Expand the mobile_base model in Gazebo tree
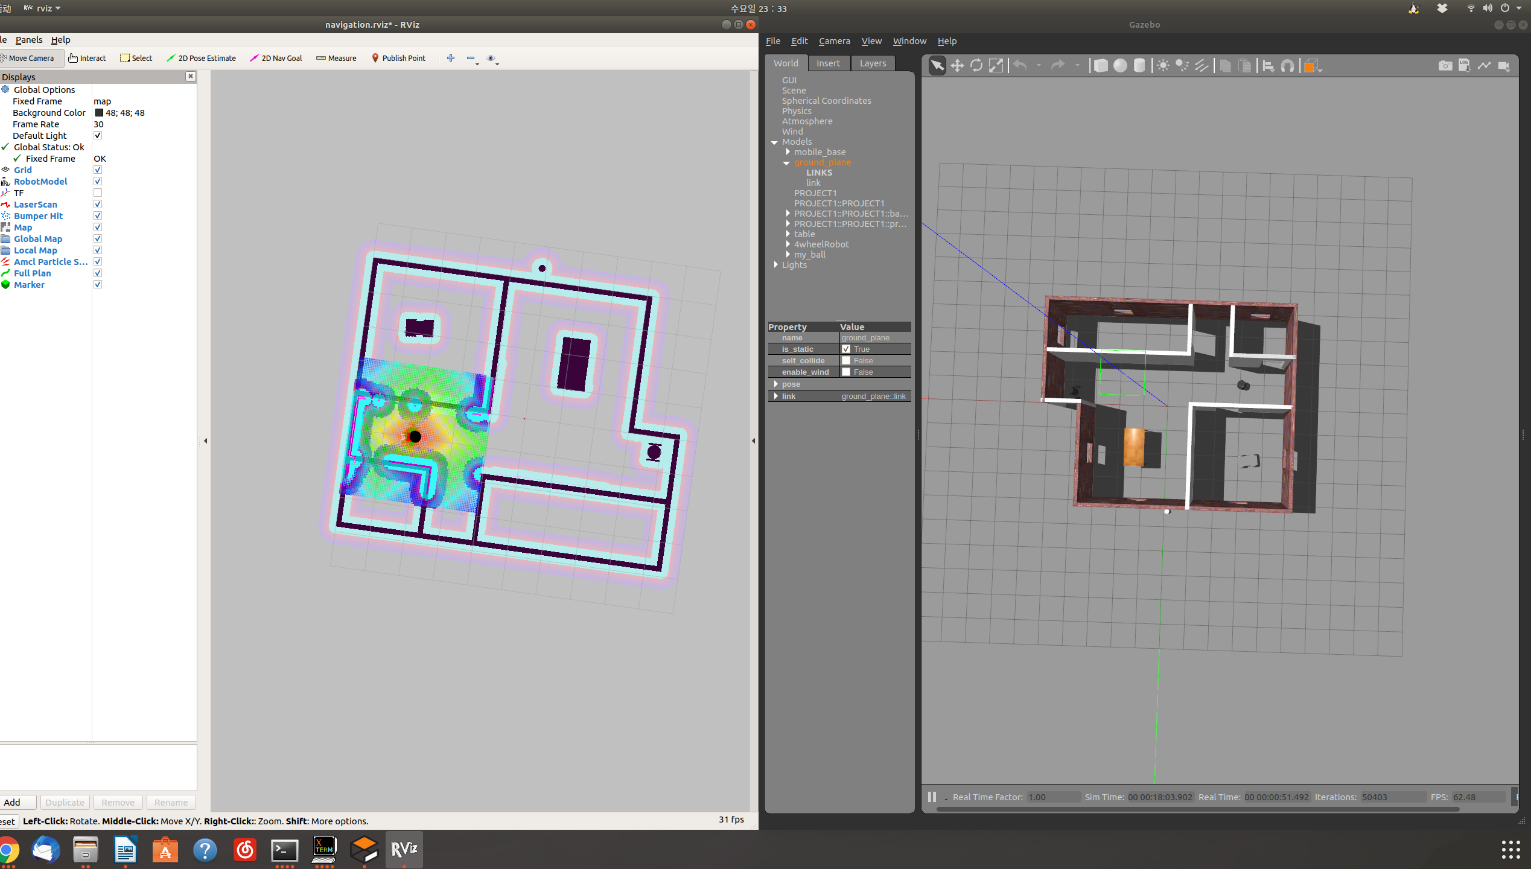The image size is (1531, 869). (x=788, y=151)
